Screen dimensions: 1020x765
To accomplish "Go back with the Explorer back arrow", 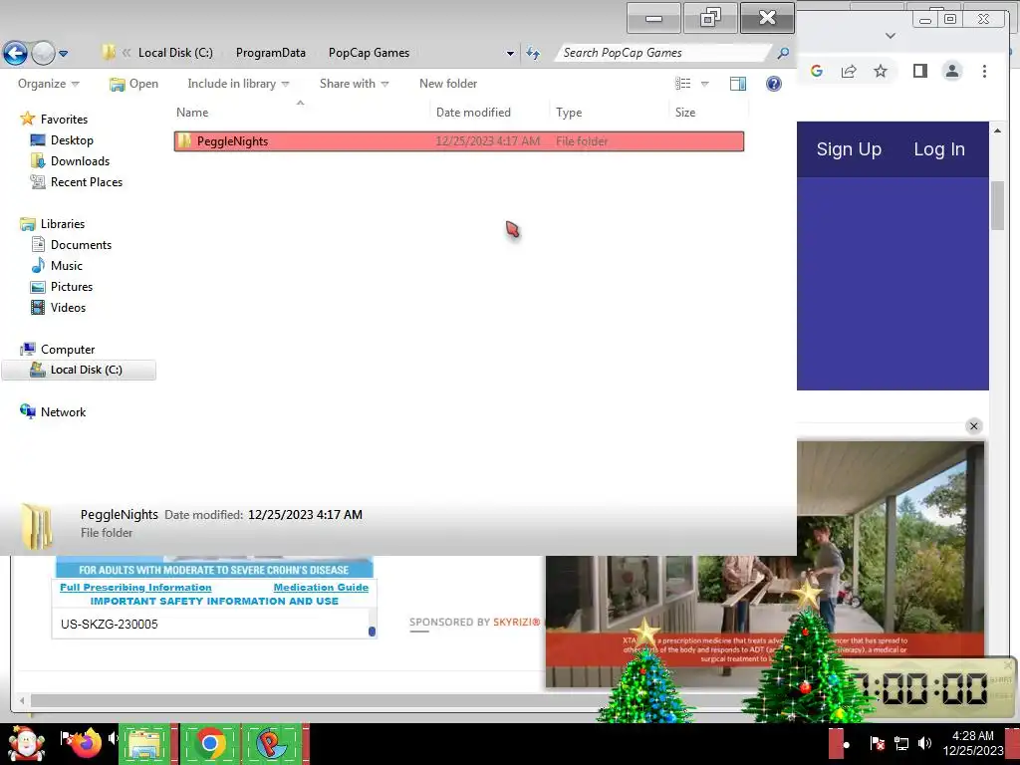I will click(x=16, y=53).
